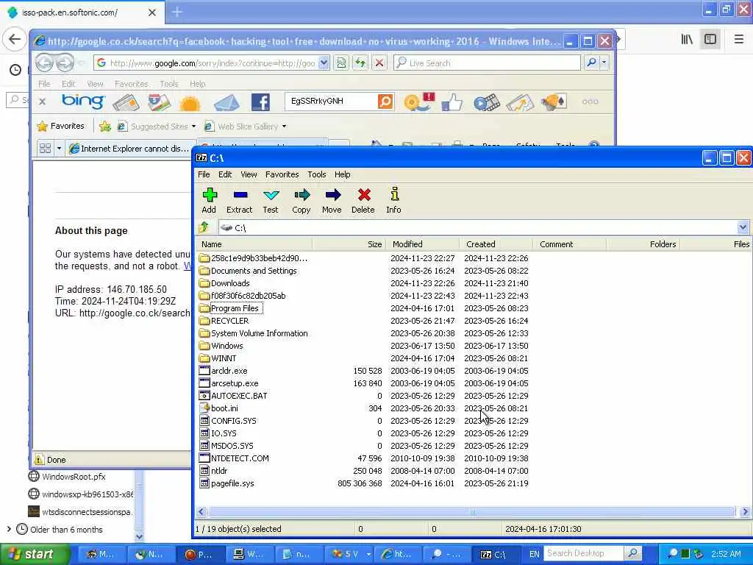
Task: Open the Firefox hamburger menu
Action: tap(738, 39)
